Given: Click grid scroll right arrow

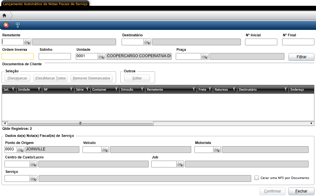Looking at the screenshot, I should pos(311,123).
